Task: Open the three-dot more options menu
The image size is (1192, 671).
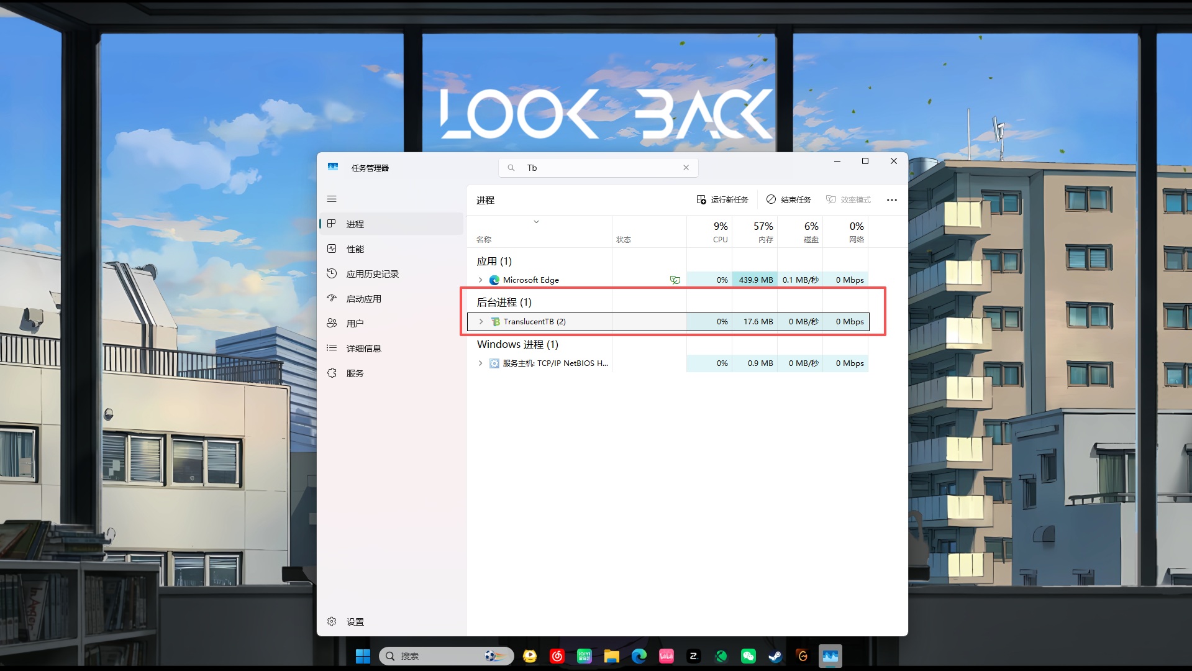Action: point(892,199)
